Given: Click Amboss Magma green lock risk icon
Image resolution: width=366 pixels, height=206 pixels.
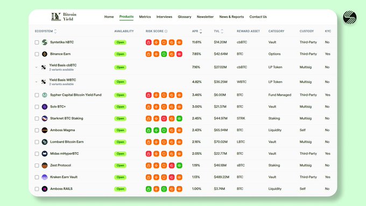Looking at the screenshot, I should pyautogui.click(x=149, y=130).
